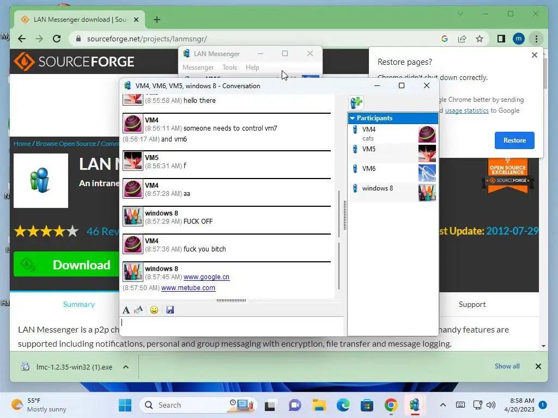558x418 pixels.
Task: Select VM5 origami avatar in Participants list
Action: [427, 153]
